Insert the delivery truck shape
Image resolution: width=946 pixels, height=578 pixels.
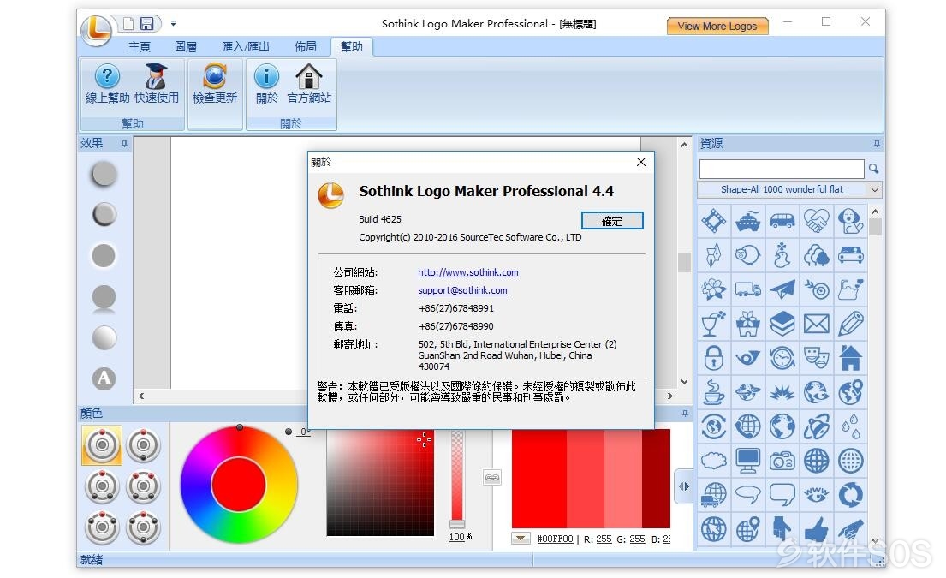coord(748,289)
